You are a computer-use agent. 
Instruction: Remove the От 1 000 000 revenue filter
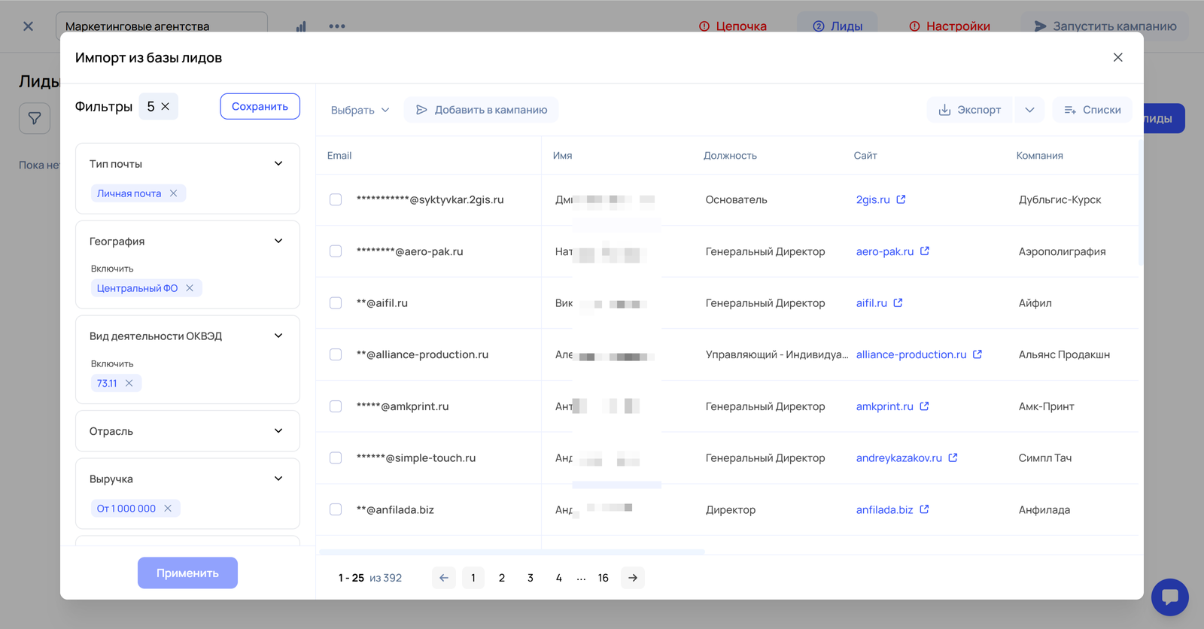168,509
